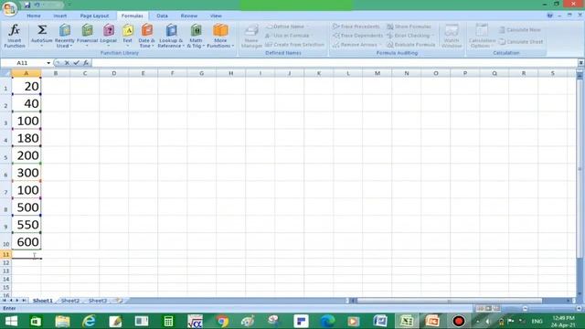Click inside the formula bar input

335,63
